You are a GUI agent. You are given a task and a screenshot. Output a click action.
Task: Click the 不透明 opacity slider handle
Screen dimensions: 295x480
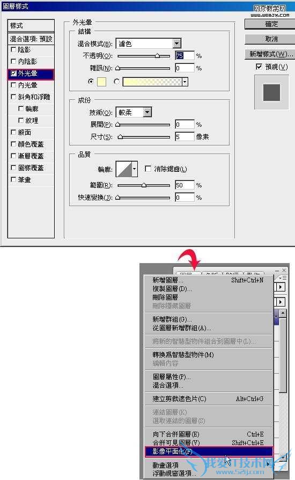click(x=157, y=56)
